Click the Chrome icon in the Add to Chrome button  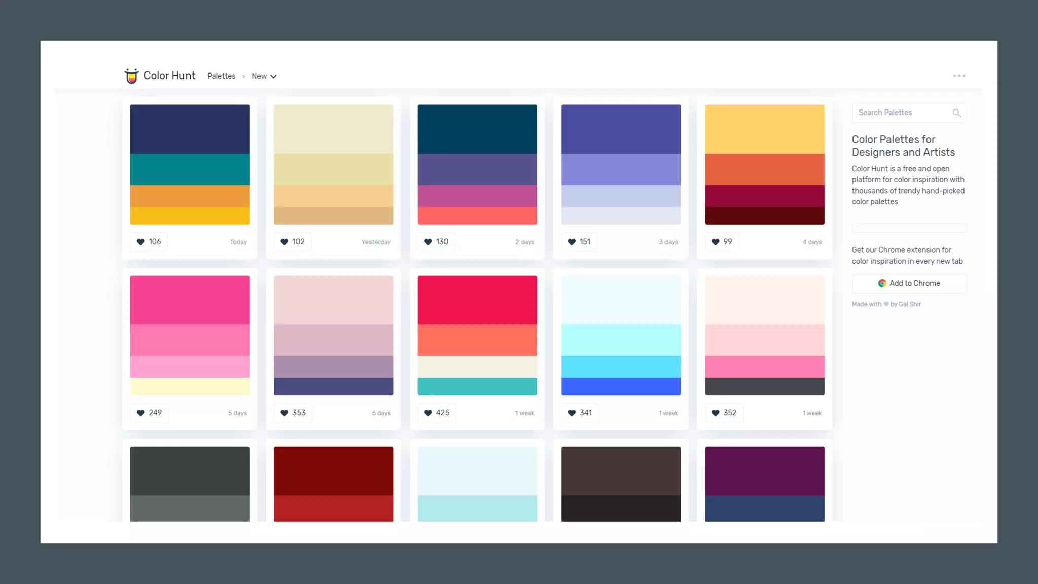click(x=882, y=283)
